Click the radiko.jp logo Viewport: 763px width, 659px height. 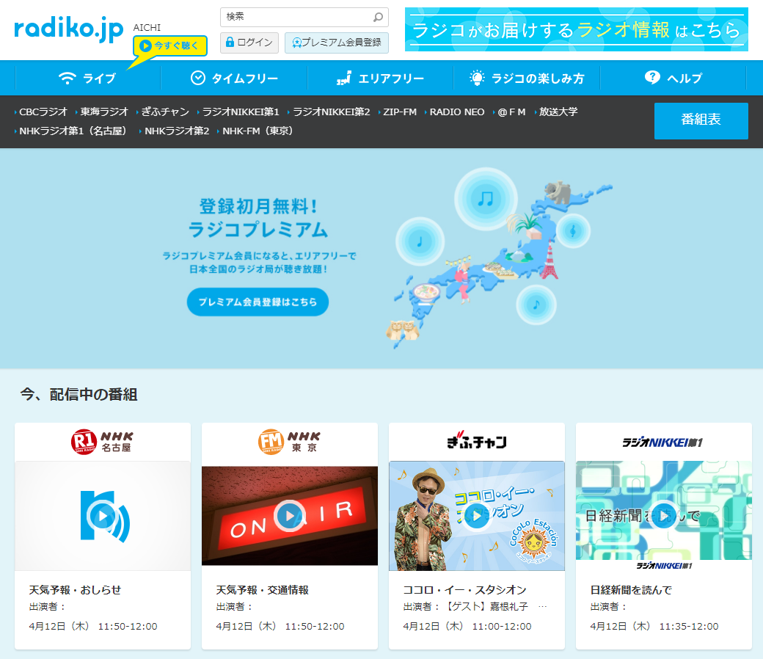[69, 29]
